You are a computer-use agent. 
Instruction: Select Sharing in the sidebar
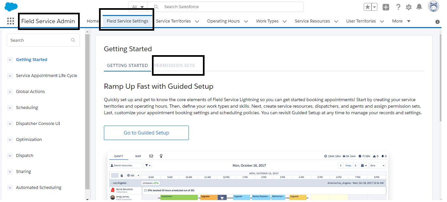(x=23, y=171)
